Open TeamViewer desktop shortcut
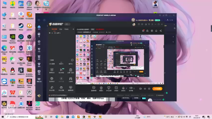This screenshot has height=119, width=212. coord(4,83)
